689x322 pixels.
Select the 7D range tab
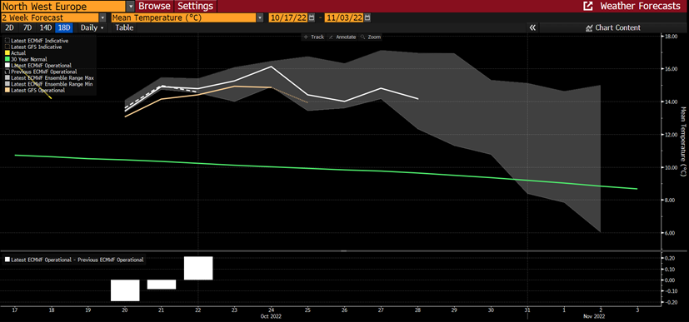(x=27, y=27)
